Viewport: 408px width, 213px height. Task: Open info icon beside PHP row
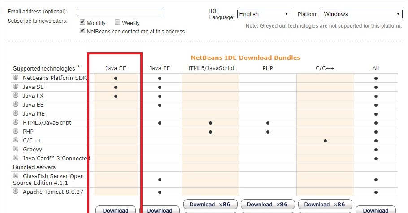(x=16, y=131)
